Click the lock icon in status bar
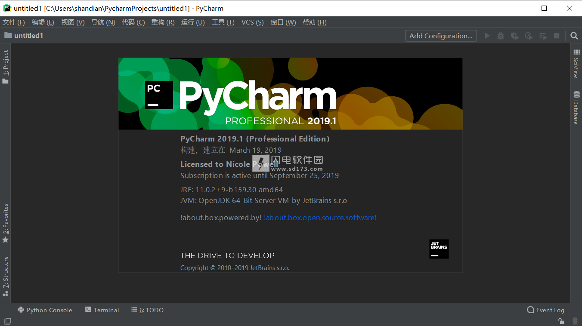Viewport: 582px width, 326px height. click(x=561, y=321)
